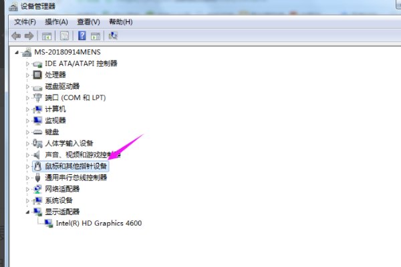401x267 pixels.
Task: Select the Intel(R) HD Graphics 4600 device
Action: click(x=98, y=223)
